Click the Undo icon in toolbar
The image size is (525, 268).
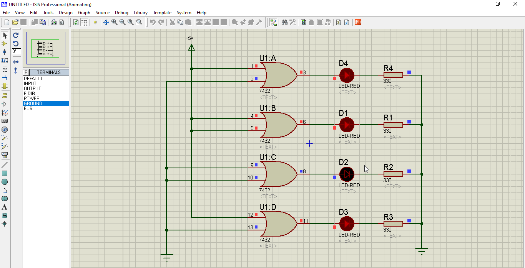153,22
